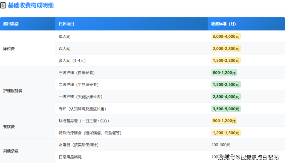Click the 基础收费构成明细 heading
285x163 pixels.
[31, 5]
